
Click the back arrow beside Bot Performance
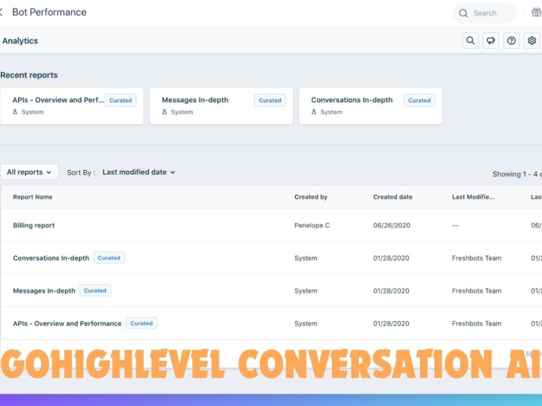click(x=2, y=12)
